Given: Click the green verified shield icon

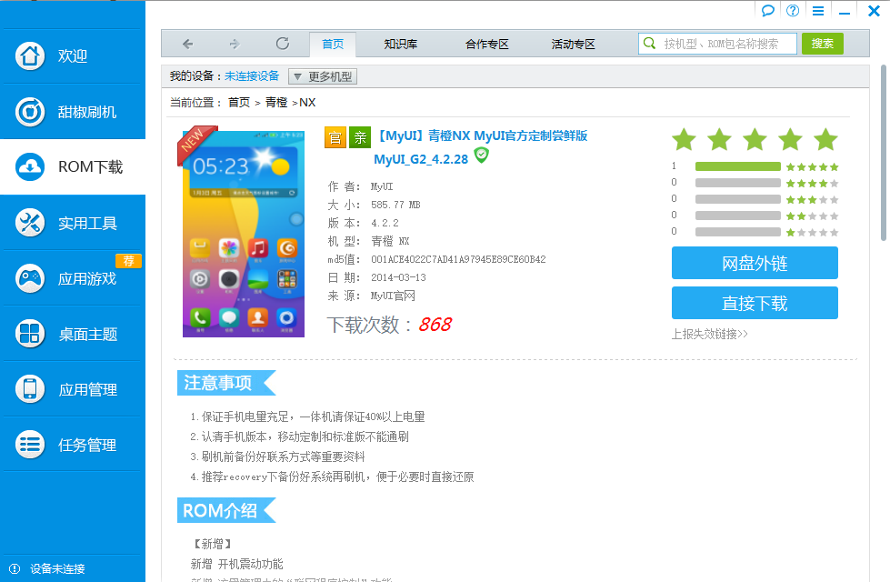Looking at the screenshot, I should tap(481, 155).
